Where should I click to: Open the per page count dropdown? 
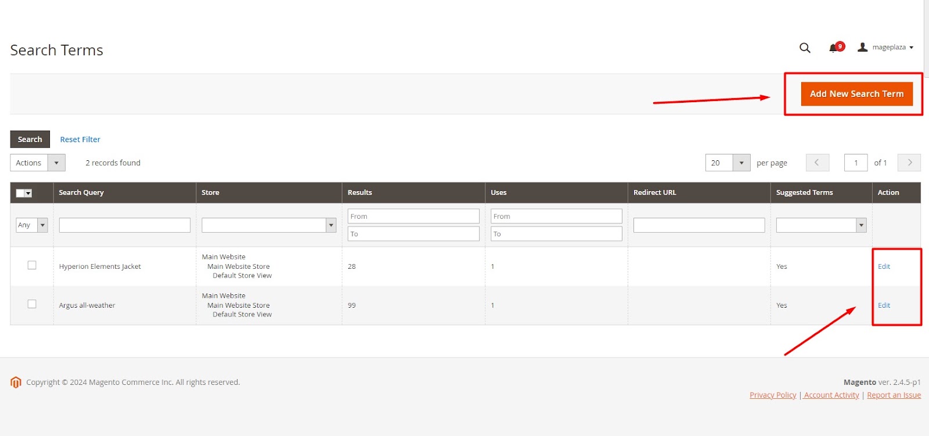pyautogui.click(x=728, y=163)
